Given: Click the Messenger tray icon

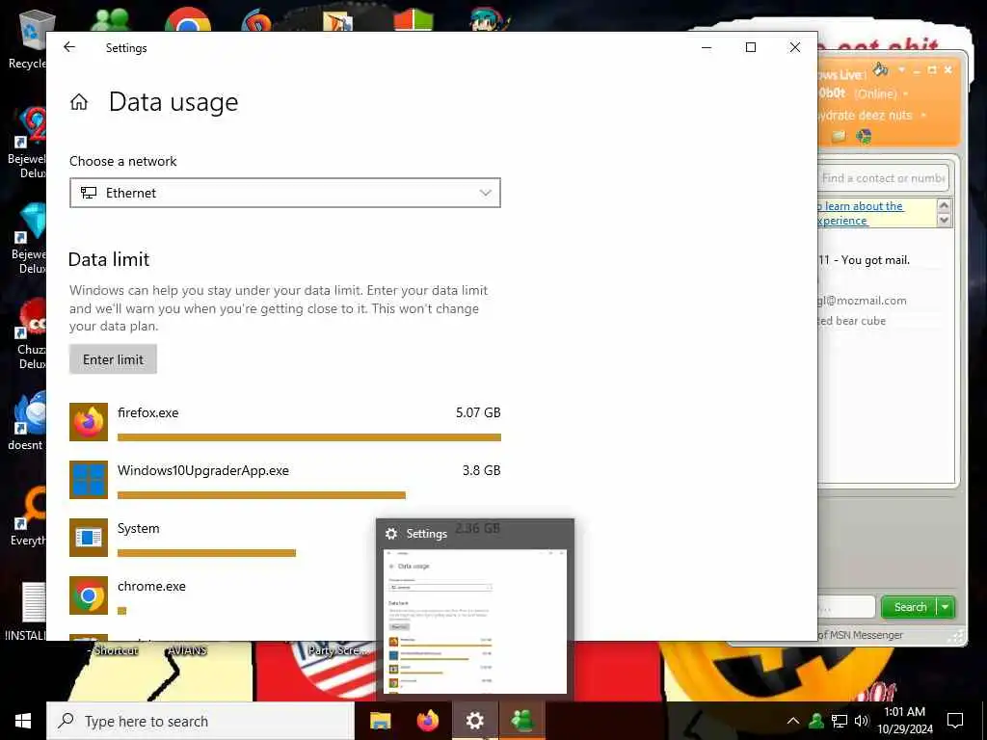Looking at the screenshot, I should pos(816,721).
